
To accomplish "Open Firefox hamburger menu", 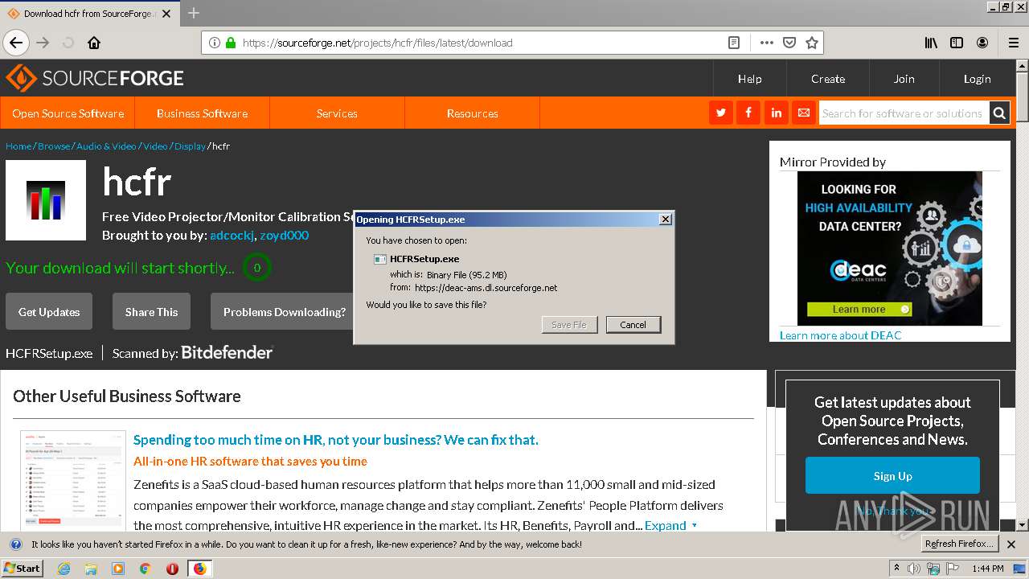I will pos(1013,43).
